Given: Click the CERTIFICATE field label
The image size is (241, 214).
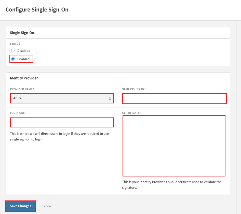Looking at the screenshot, I should point(131,113).
